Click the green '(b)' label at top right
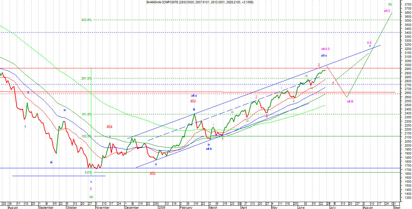Viewport: 412px width, 209px height. pyautogui.click(x=390, y=4)
